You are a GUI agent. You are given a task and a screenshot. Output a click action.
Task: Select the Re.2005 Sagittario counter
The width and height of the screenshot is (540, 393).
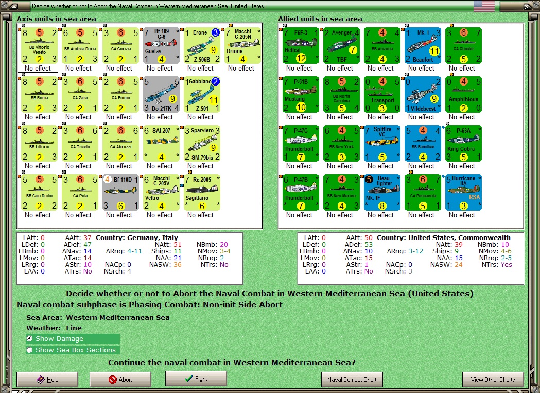point(202,192)
